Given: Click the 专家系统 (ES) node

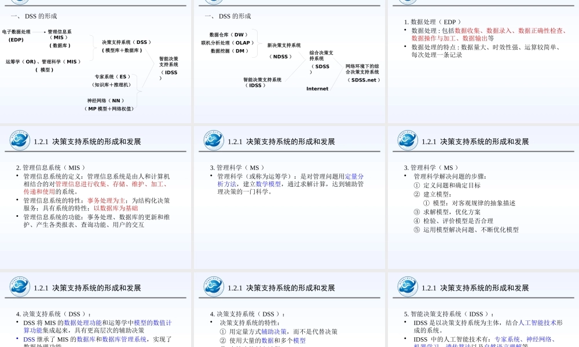Looking at the screenshot, I should (112, 80).
